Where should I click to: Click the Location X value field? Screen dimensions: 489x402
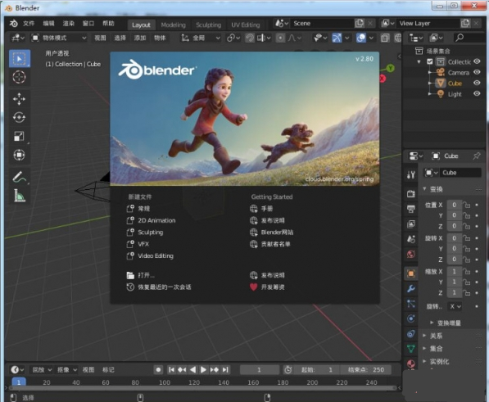click(x=454, y=205)
